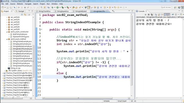Click Remove Launch X icon in Console
Screen dimensions: 184x103
(x=149, y=15)
